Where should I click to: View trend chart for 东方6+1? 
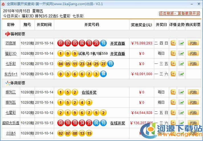pyautogui.click(x=181, y=74)
